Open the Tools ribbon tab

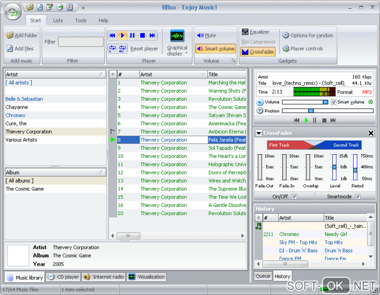[80, 20]
